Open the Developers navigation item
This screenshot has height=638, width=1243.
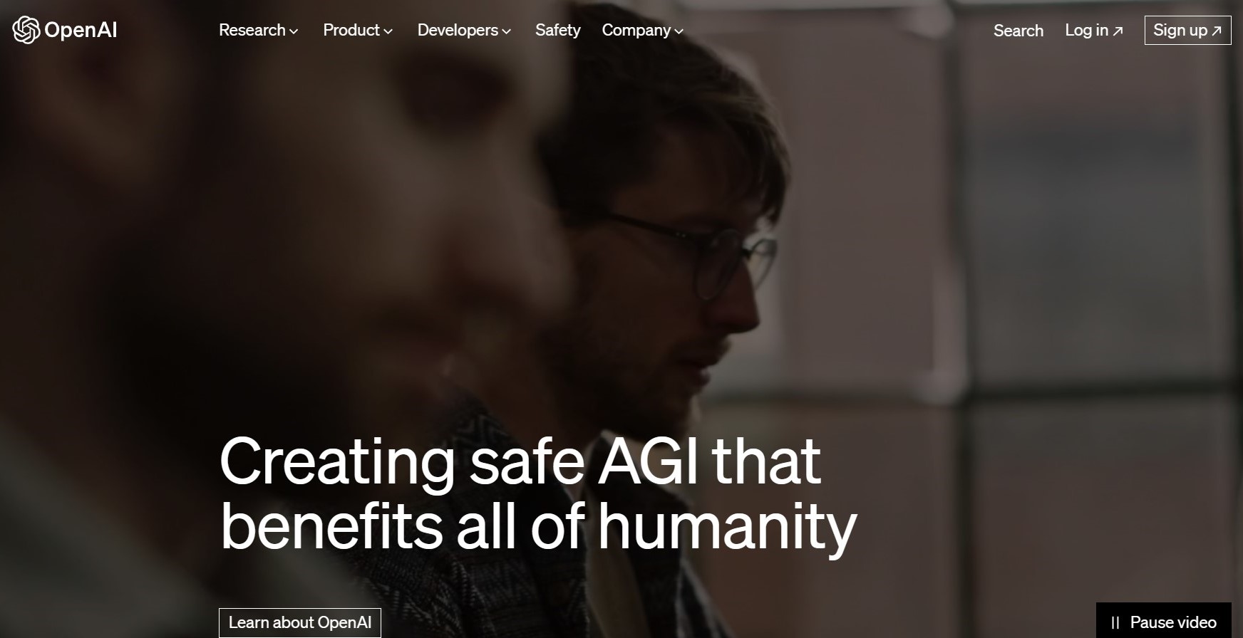click(465, 30)
